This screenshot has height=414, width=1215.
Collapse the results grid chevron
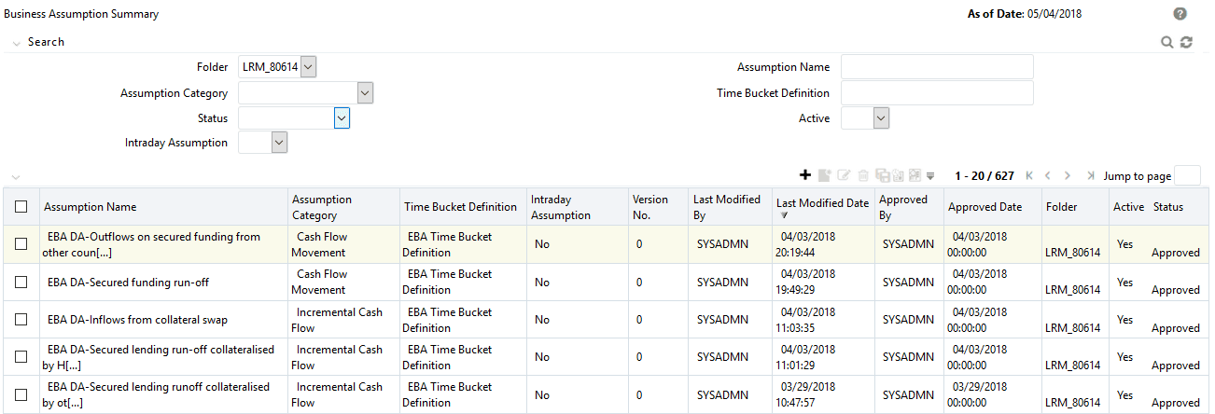(16, 177)
